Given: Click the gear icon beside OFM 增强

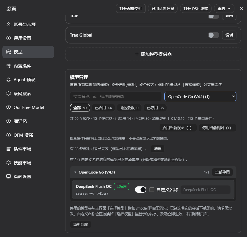Looking at the screenshot, I should (9, 135).
